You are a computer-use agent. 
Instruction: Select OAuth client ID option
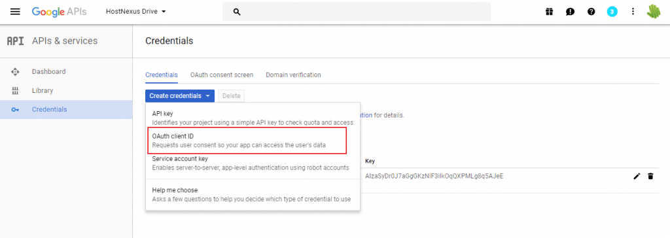pos(247,141)
